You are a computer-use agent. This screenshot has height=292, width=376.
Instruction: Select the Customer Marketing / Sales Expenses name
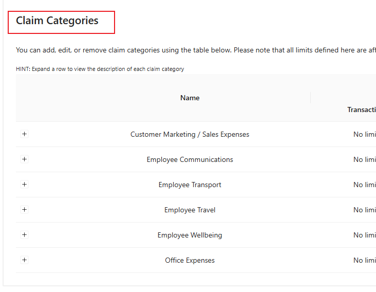click(x=190, y=134)
